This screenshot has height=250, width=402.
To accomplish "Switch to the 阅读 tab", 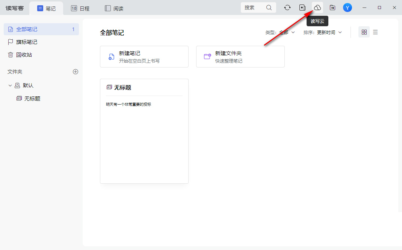I will click(x=114, y=9).
